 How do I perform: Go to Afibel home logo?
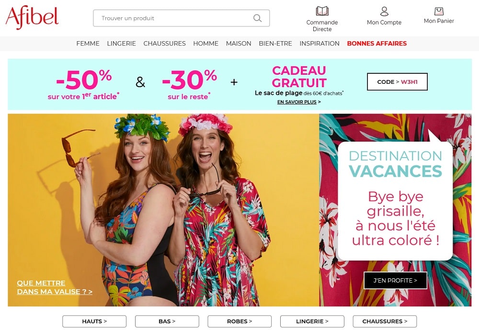click(x=32, y=17)
